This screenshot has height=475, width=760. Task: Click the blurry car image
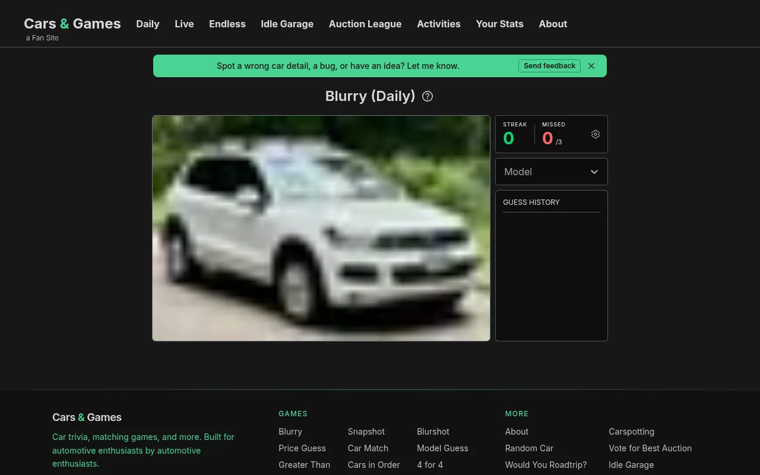321,228
